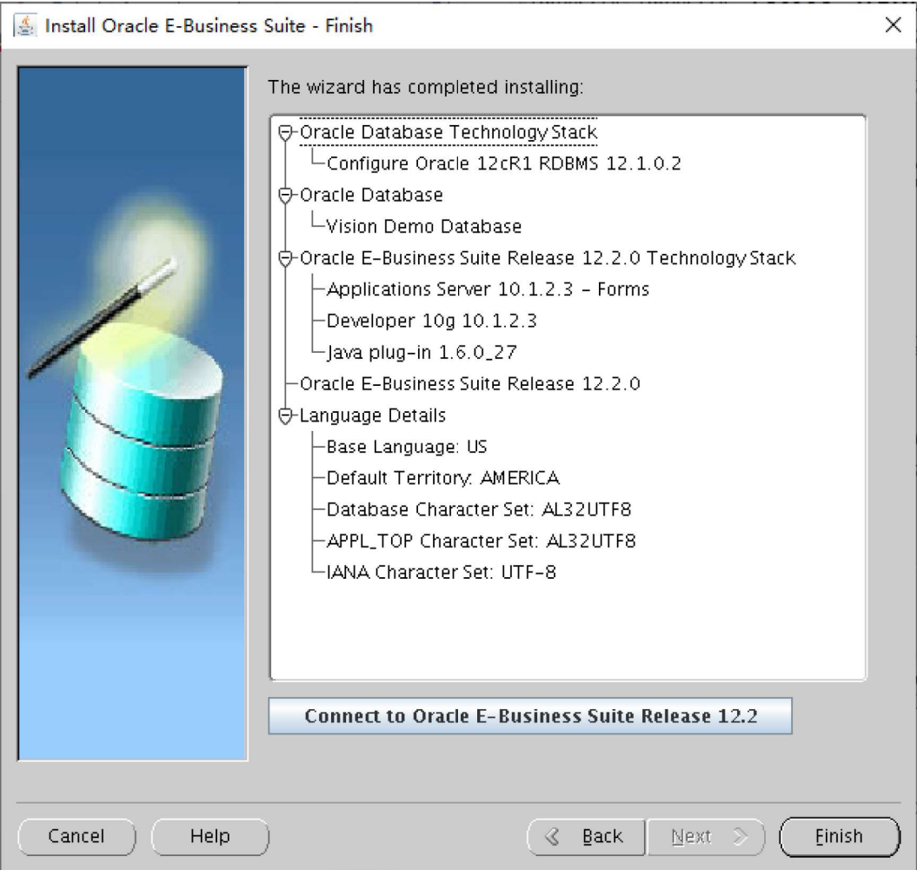Click the disabled Next button
917x870 pixels.
click(706, 837)
